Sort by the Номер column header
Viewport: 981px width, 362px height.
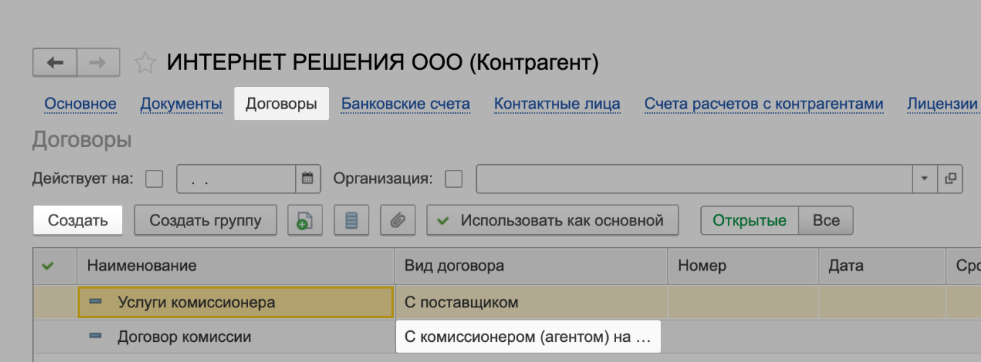click(x=743, y=266)
